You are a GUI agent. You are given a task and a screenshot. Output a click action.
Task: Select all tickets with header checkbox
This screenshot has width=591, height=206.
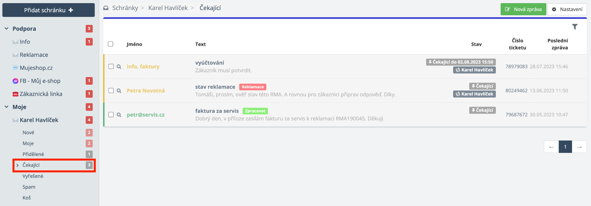click(111, 44)
